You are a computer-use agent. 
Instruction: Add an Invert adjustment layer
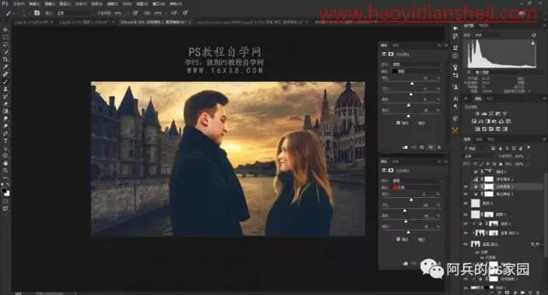478,129
